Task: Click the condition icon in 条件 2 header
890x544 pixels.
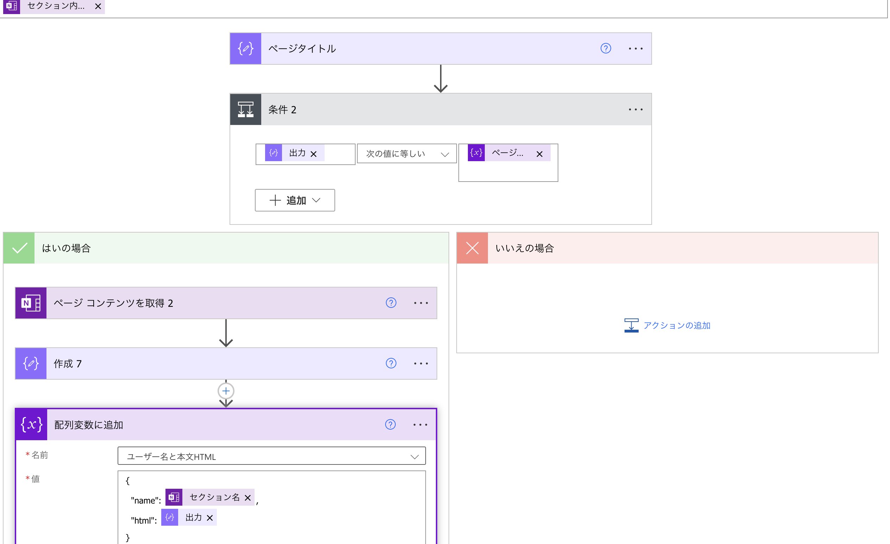Action: pos(246,109)
